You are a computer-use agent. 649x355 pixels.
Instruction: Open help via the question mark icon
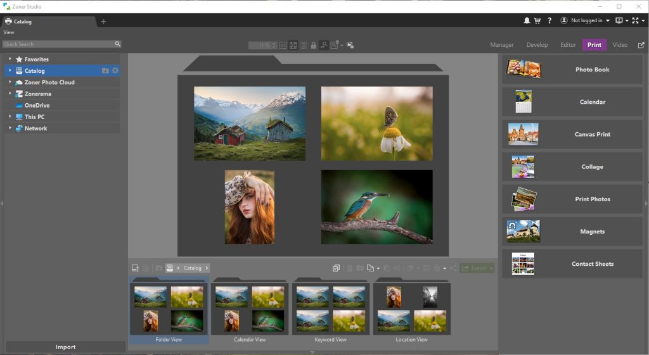point(549,21)
